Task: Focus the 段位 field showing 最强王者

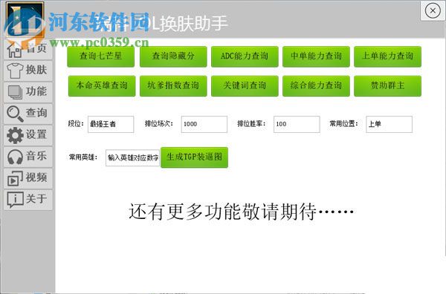Action: (x=111, y=124)
